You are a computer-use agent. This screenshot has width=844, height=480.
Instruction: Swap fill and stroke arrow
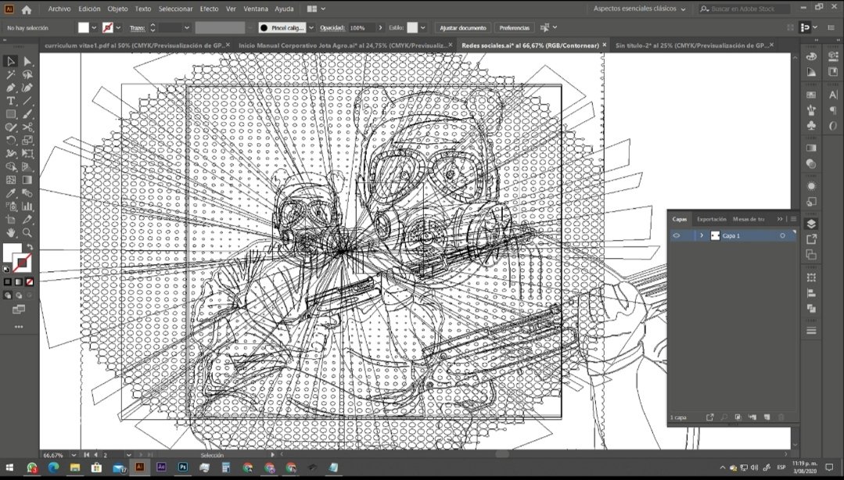click(x=30, y=247)
